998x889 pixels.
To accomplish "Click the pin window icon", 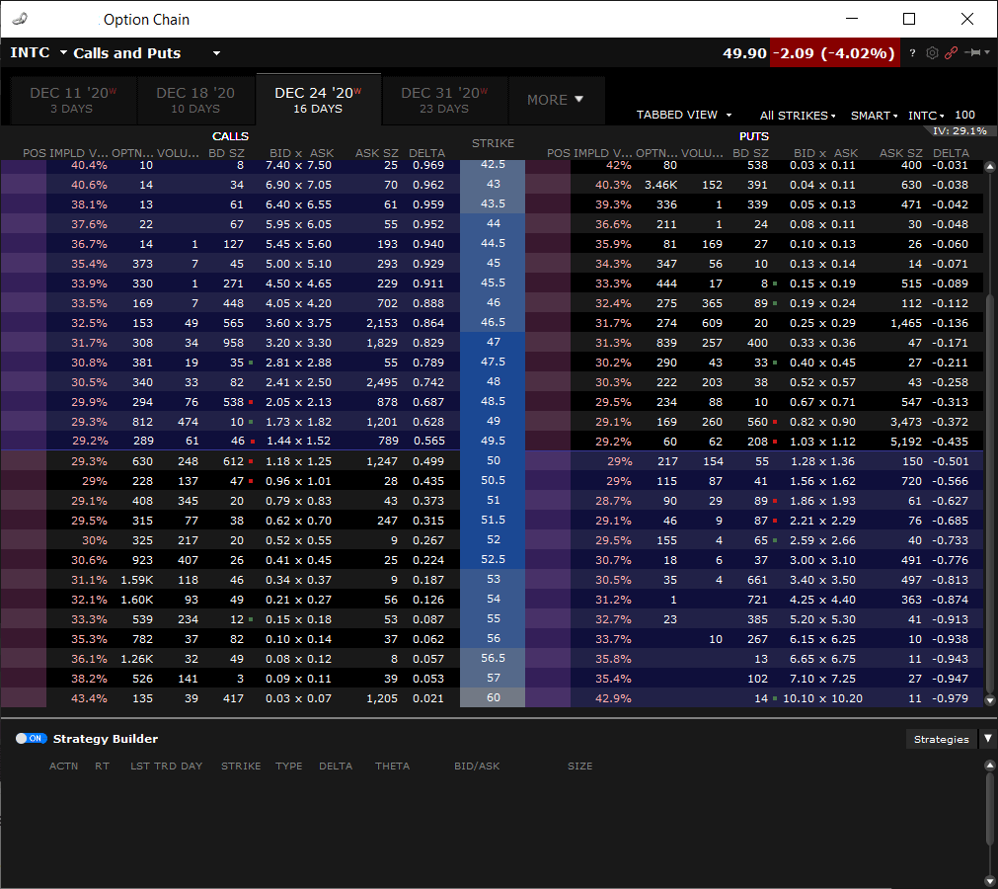I will pos(973,52).
